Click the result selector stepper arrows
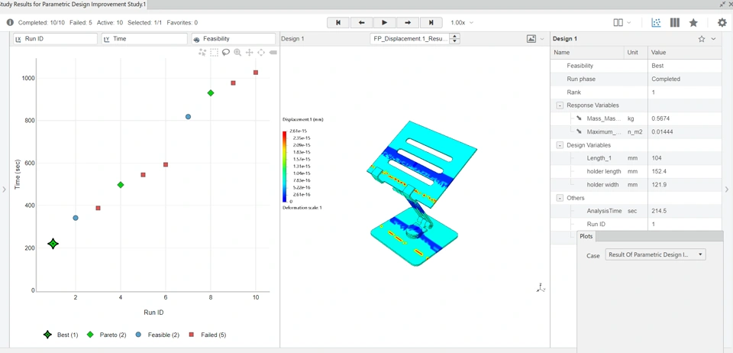733x353 pixels. 455,39
